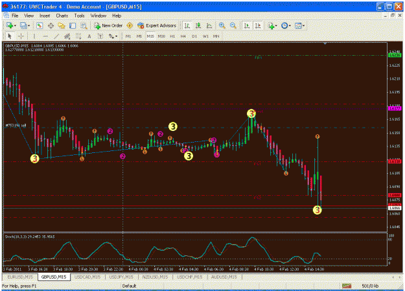Open the Help menu
The width and height of the screenshot is (405, 291).
pyautogui.click(x=117, y=16)
